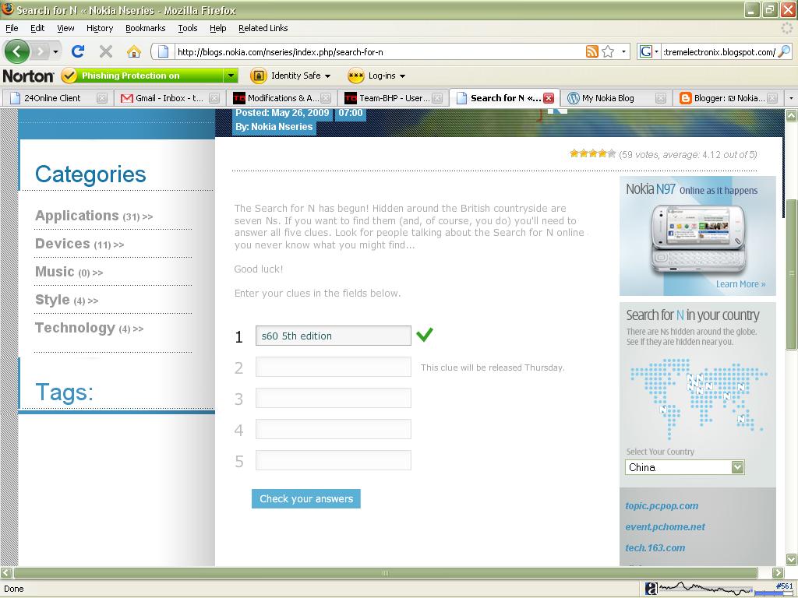The image size is (798, 598).
Task: Open the search engine chooser dropdown
Action: click(656, 51)
